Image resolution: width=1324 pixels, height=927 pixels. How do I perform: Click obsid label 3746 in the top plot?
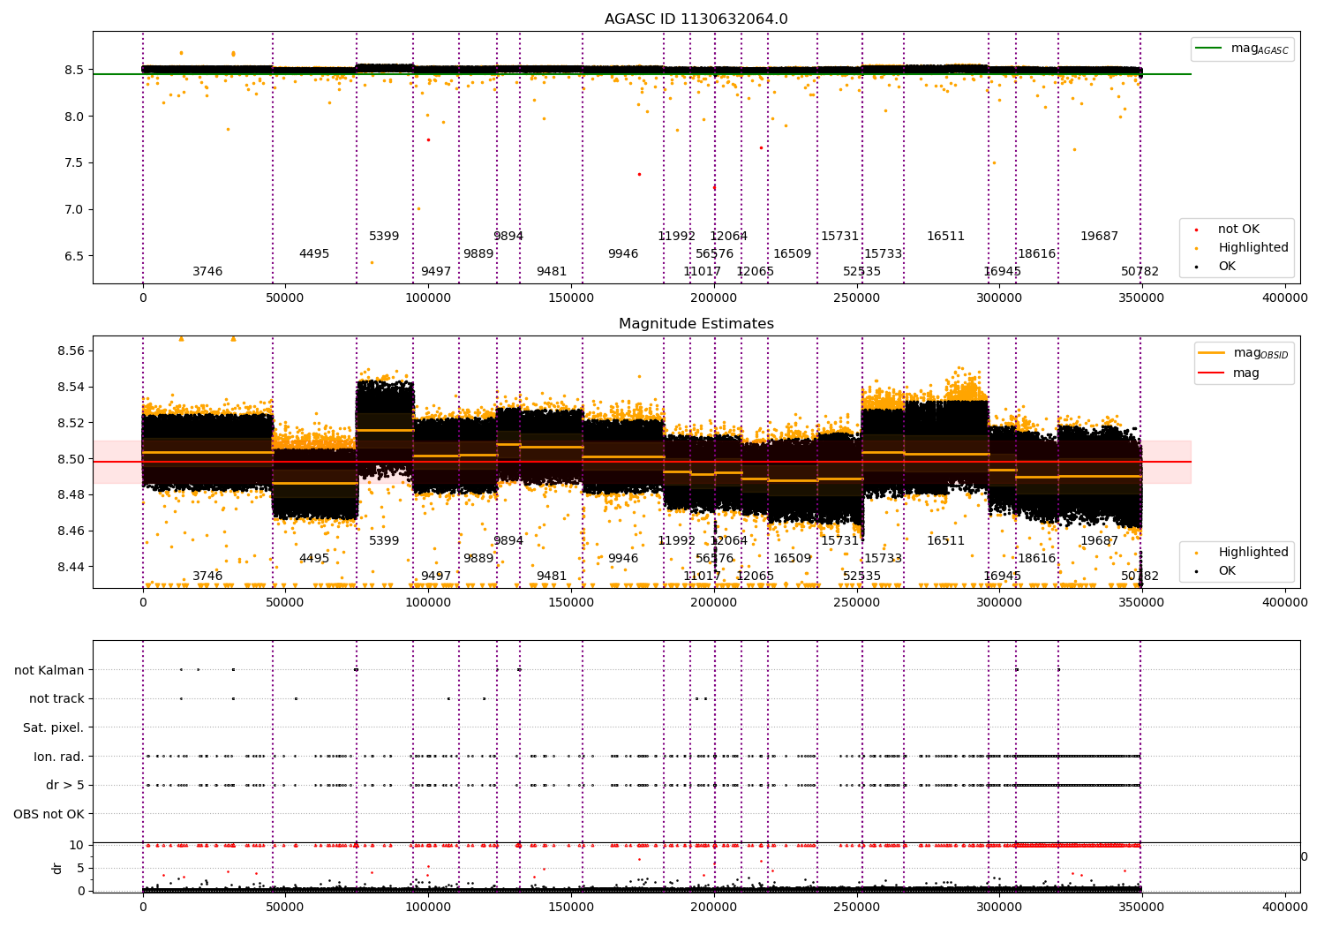point(207,271)
